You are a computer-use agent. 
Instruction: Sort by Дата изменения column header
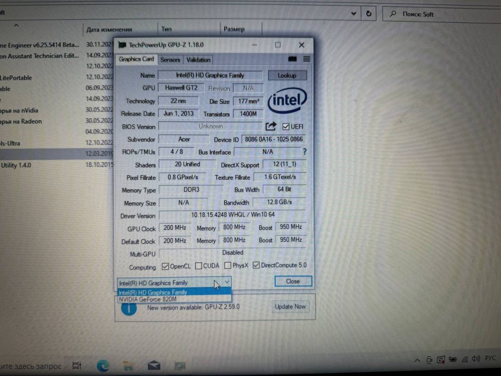coord(120,29)
